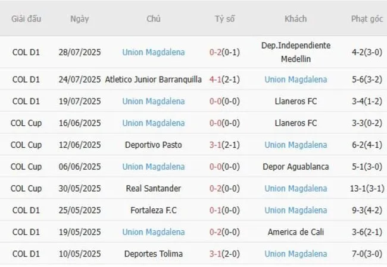Click Union Magdalena in the 12/06/2025 row

[x=296, y=145]
